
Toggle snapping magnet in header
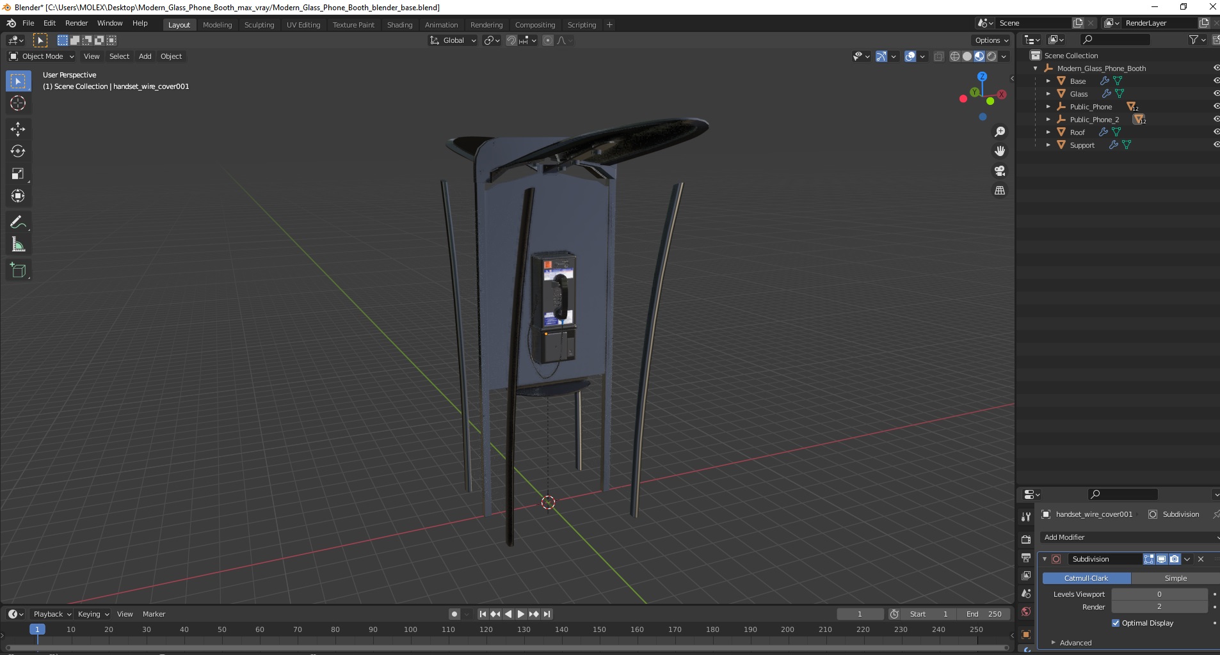tap(511, 40)
